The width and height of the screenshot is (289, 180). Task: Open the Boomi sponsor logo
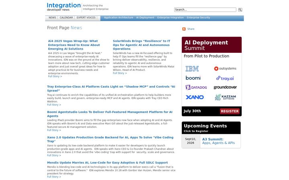coord(193,78)
